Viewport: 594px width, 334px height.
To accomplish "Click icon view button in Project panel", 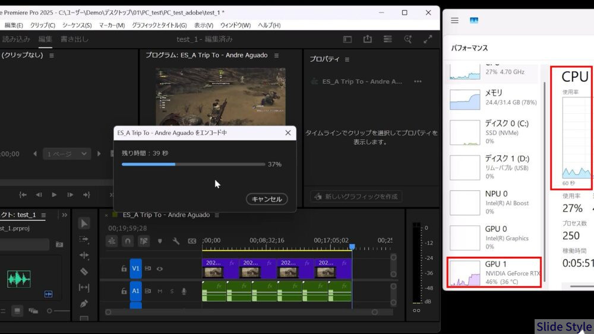I will [x=17, y=311].
